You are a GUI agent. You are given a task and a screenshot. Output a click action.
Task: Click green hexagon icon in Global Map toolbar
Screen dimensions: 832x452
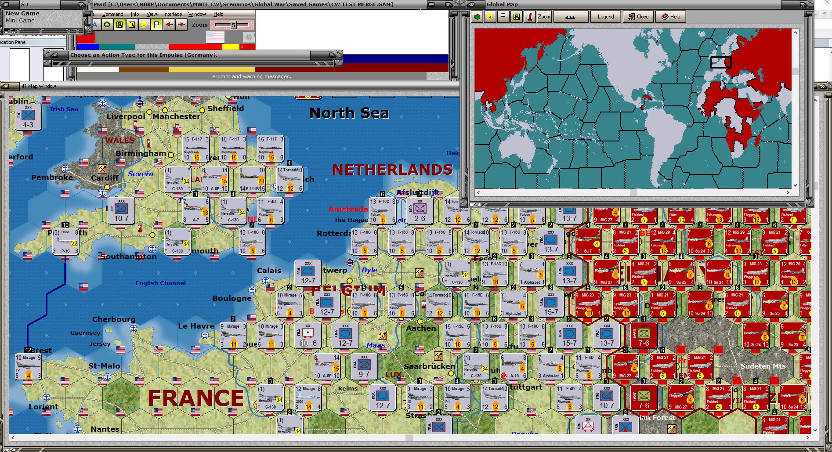(477, 17)
